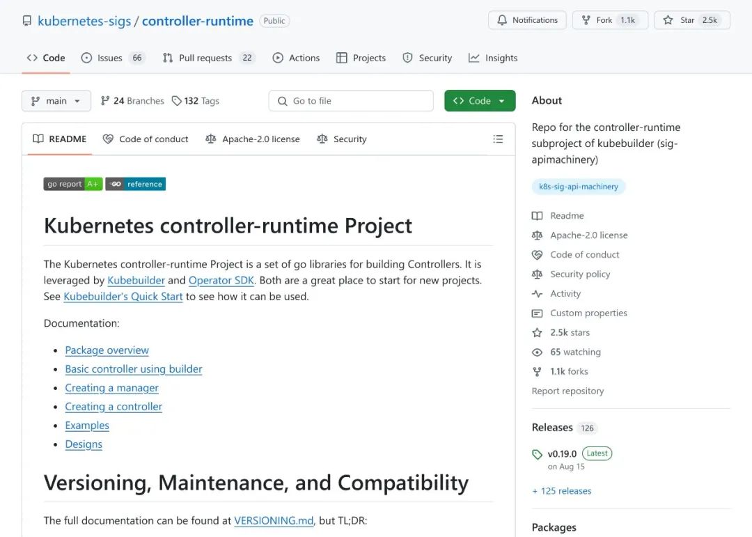Open the main branch dropdown
752x537 pixels.
56,101
